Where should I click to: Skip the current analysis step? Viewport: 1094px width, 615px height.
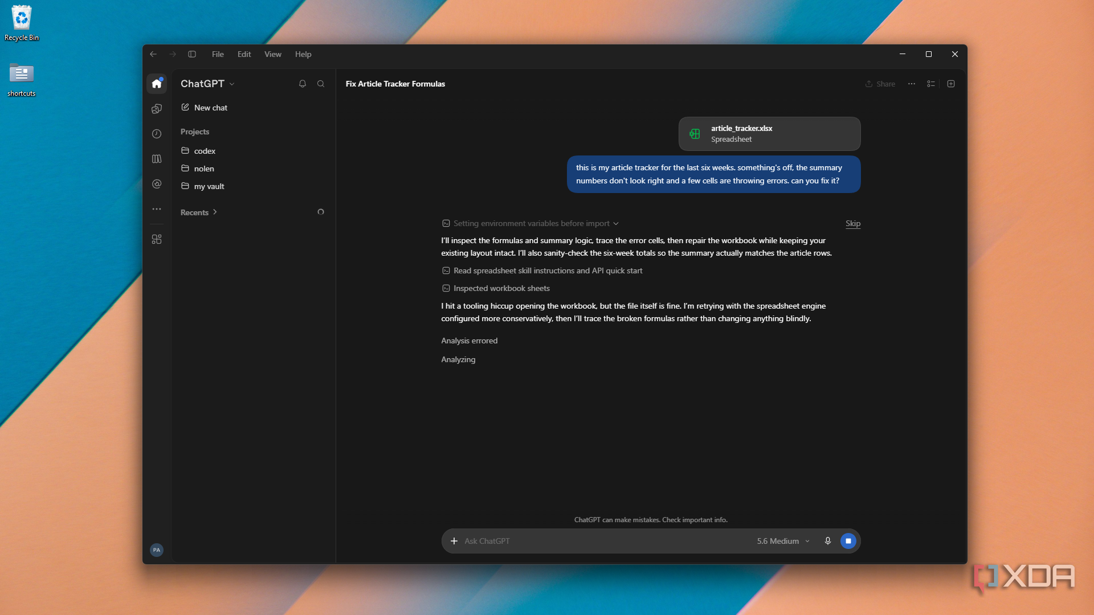click(x=853, y=223)
